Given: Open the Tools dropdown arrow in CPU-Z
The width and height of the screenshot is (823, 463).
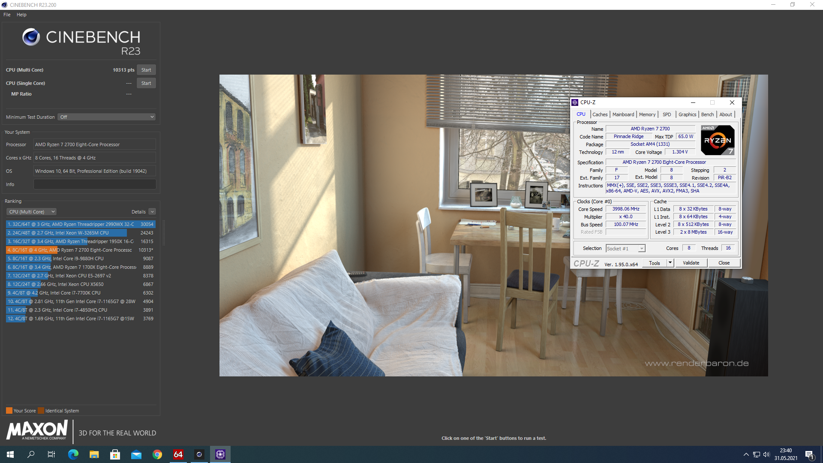Looking at the screenshot, I should (670, 263).
